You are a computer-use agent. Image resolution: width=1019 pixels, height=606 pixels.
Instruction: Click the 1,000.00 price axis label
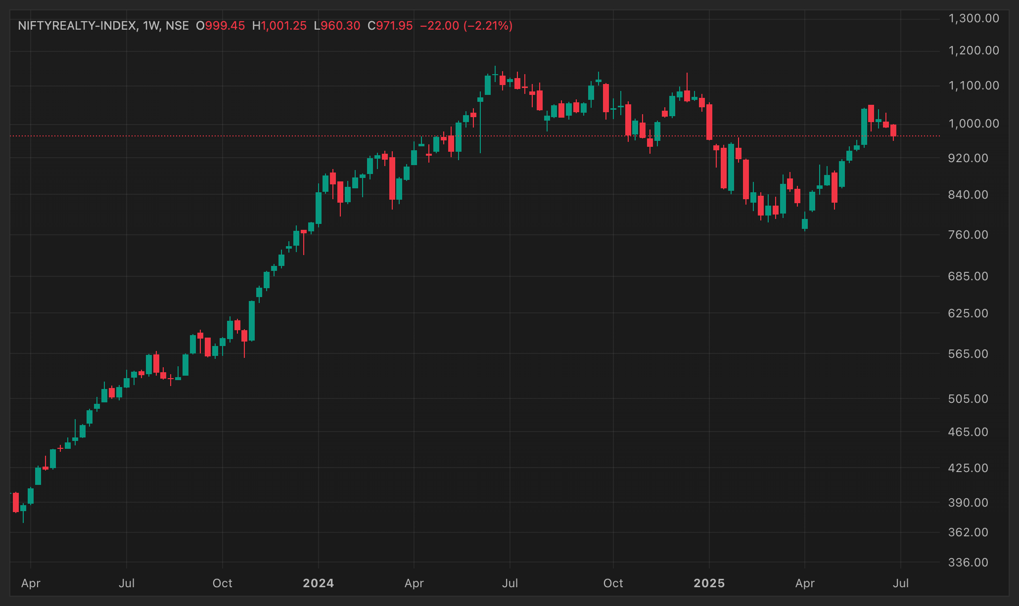tap(973, 124)
